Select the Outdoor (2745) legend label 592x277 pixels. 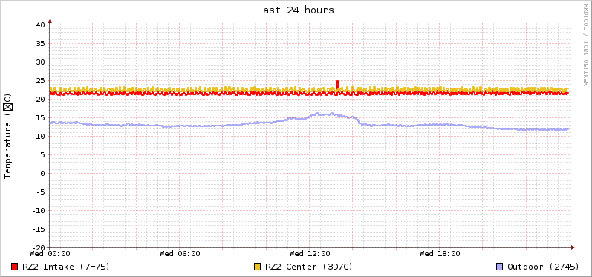point(543,267)
